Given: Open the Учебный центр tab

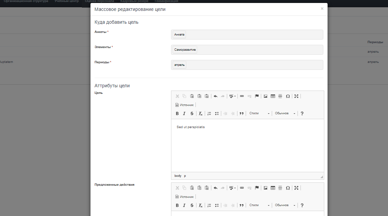Looking at the screenshot, I should pyautogui.click(x=66, y=1).
